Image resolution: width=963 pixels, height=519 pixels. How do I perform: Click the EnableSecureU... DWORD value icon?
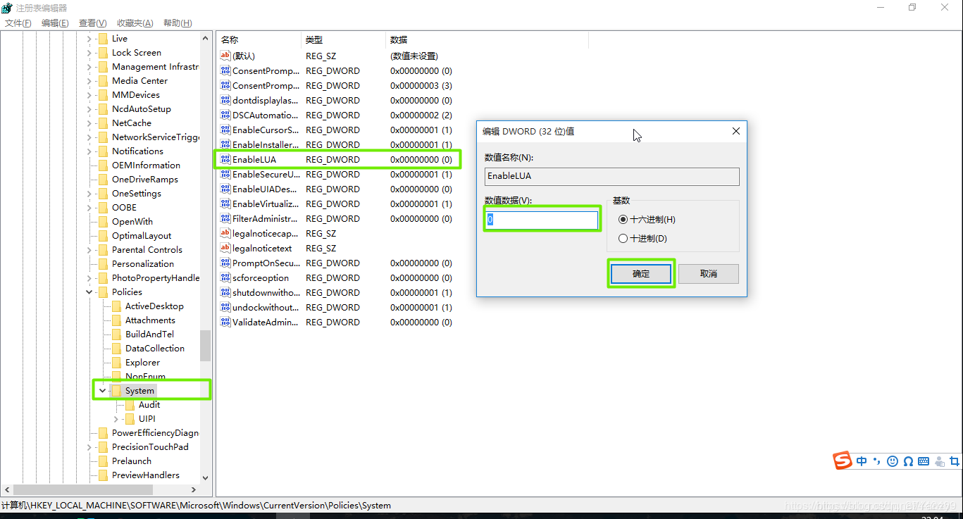click(x=225, y=174)
